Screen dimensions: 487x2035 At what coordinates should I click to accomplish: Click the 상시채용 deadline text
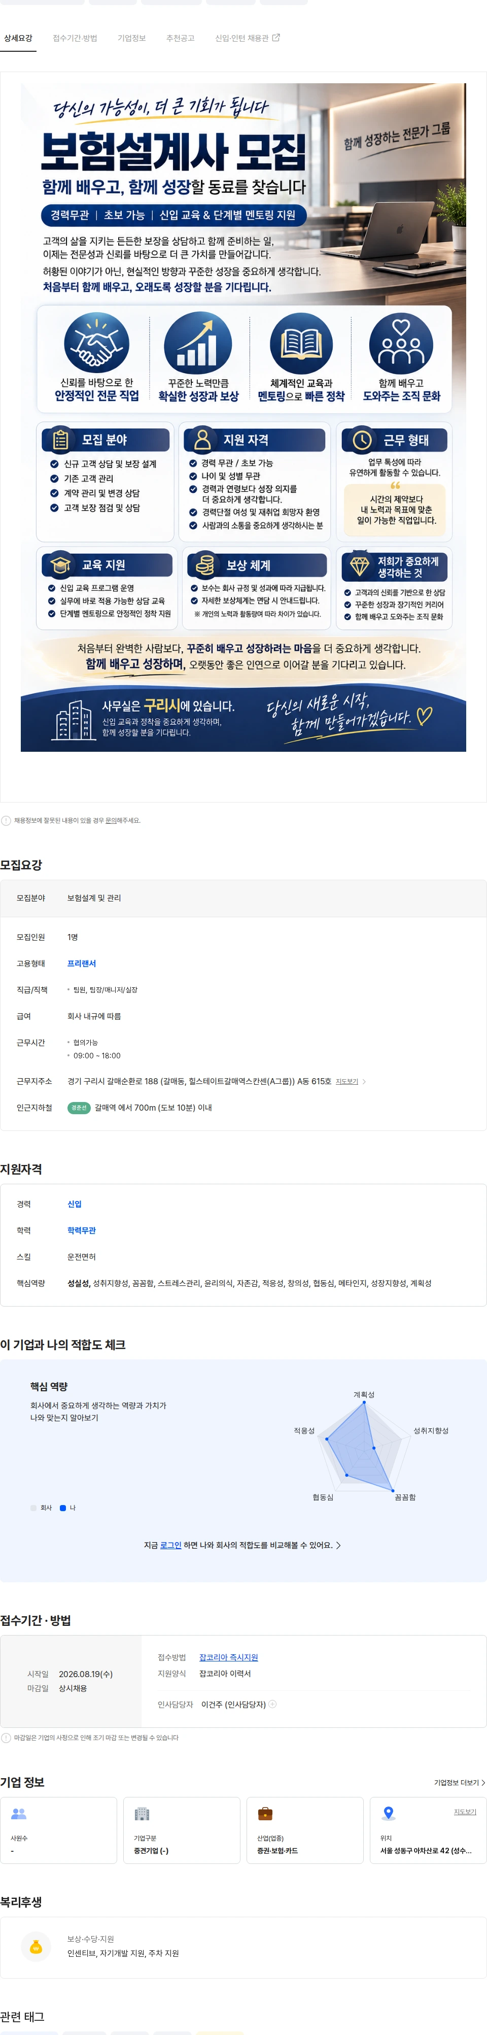click(73, 1688)
